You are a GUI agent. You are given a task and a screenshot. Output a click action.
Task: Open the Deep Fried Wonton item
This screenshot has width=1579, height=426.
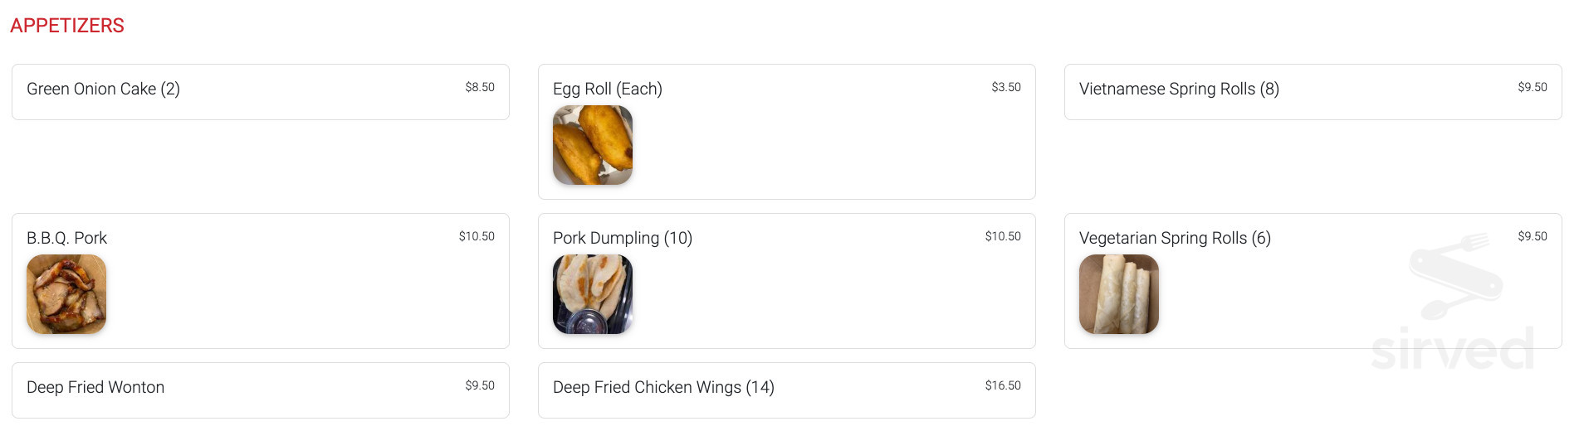point(95,388)
